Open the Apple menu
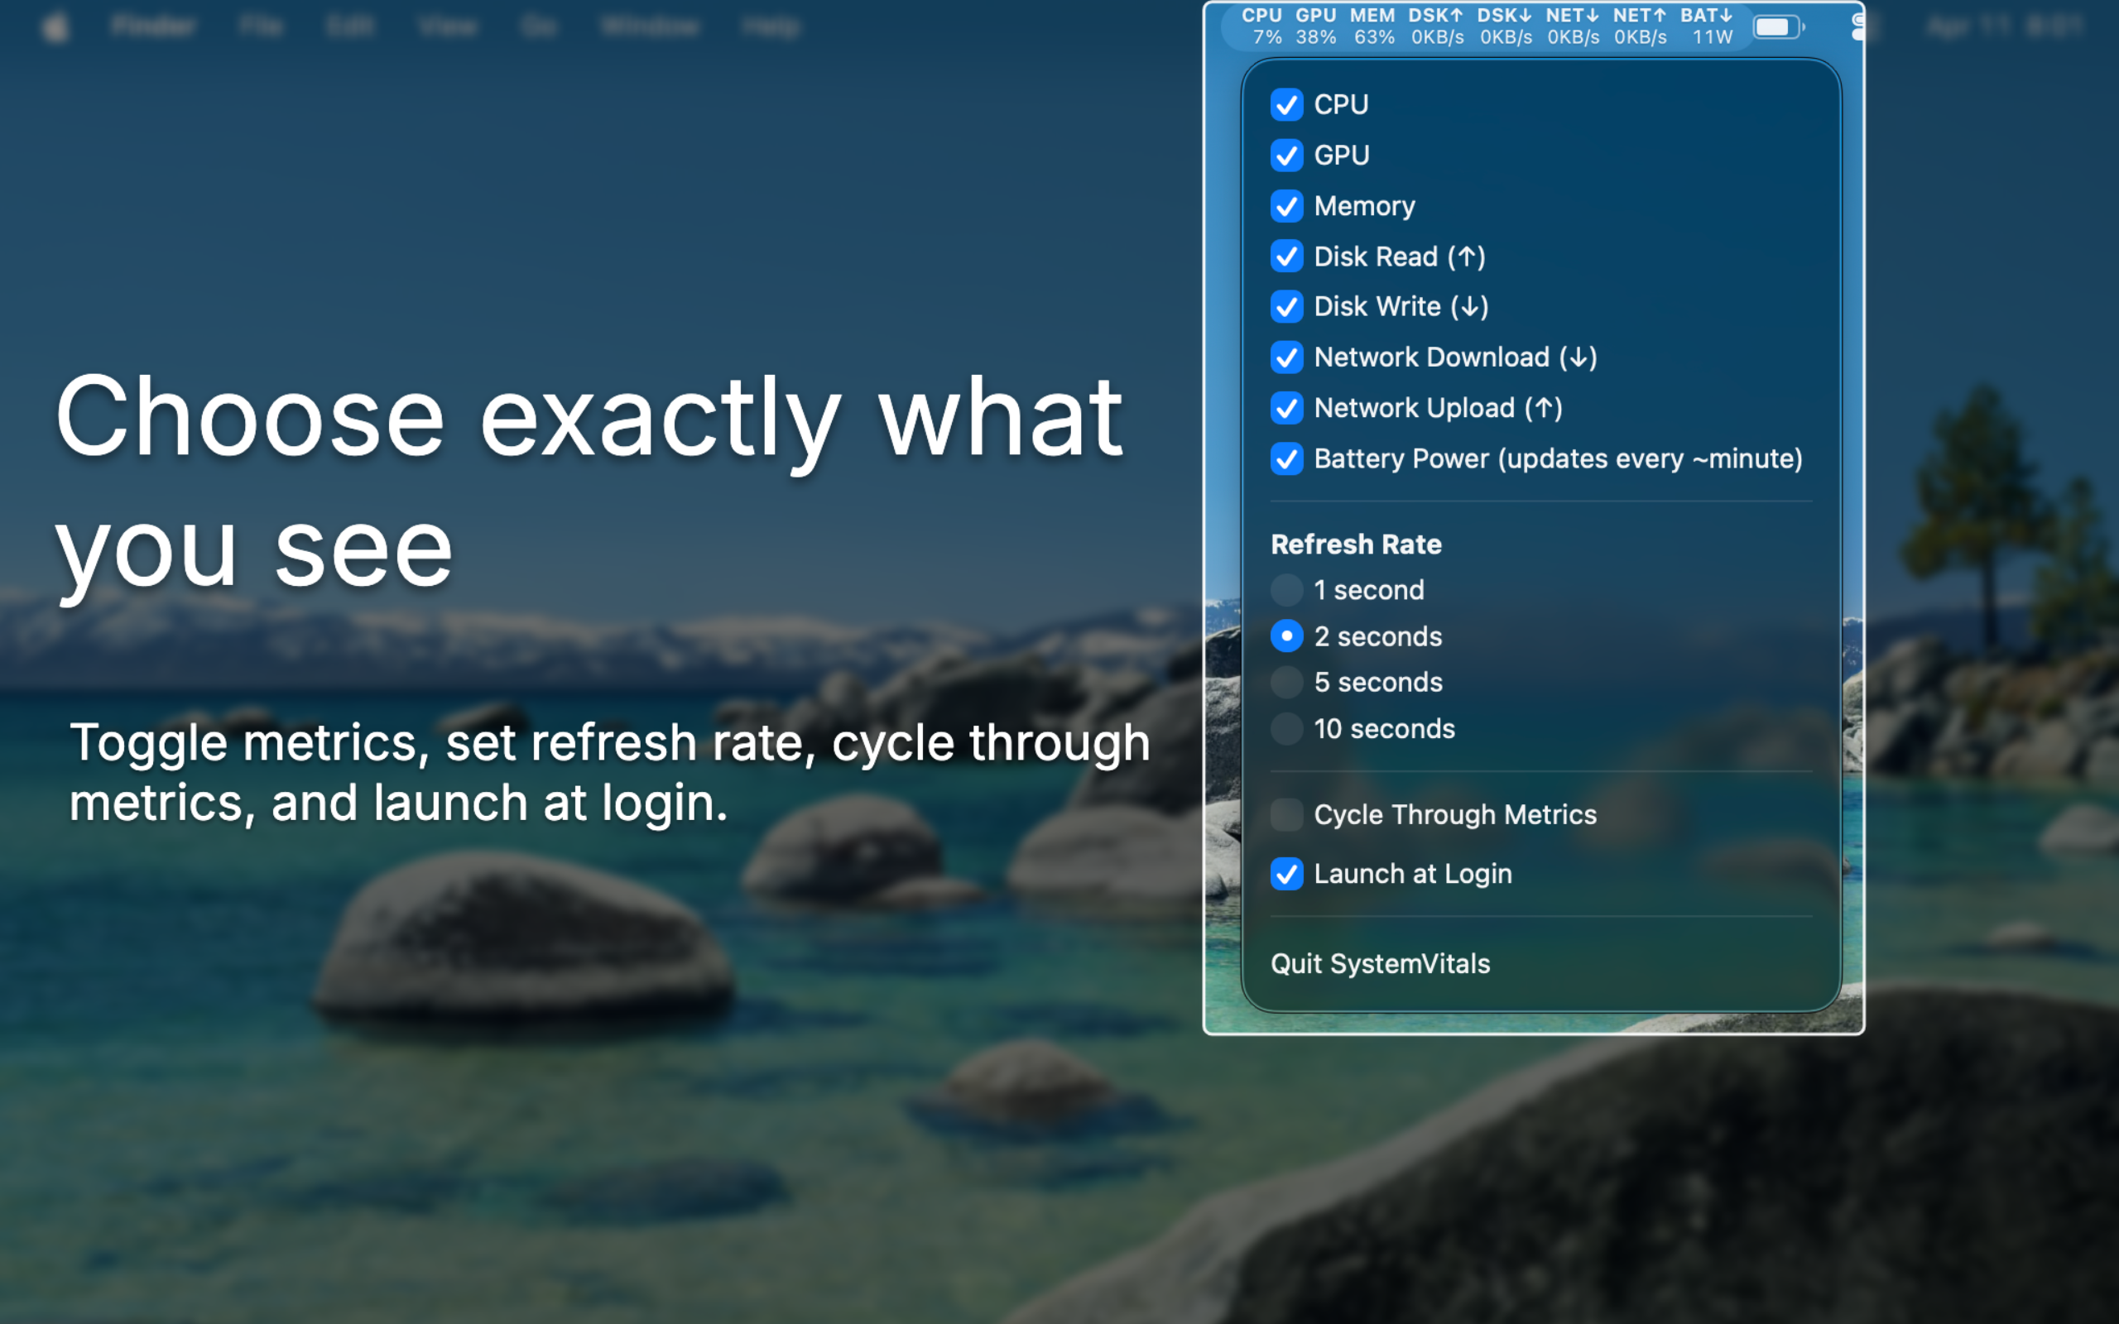Viewport: 2119px width, 1324px height. click(55, 26)
